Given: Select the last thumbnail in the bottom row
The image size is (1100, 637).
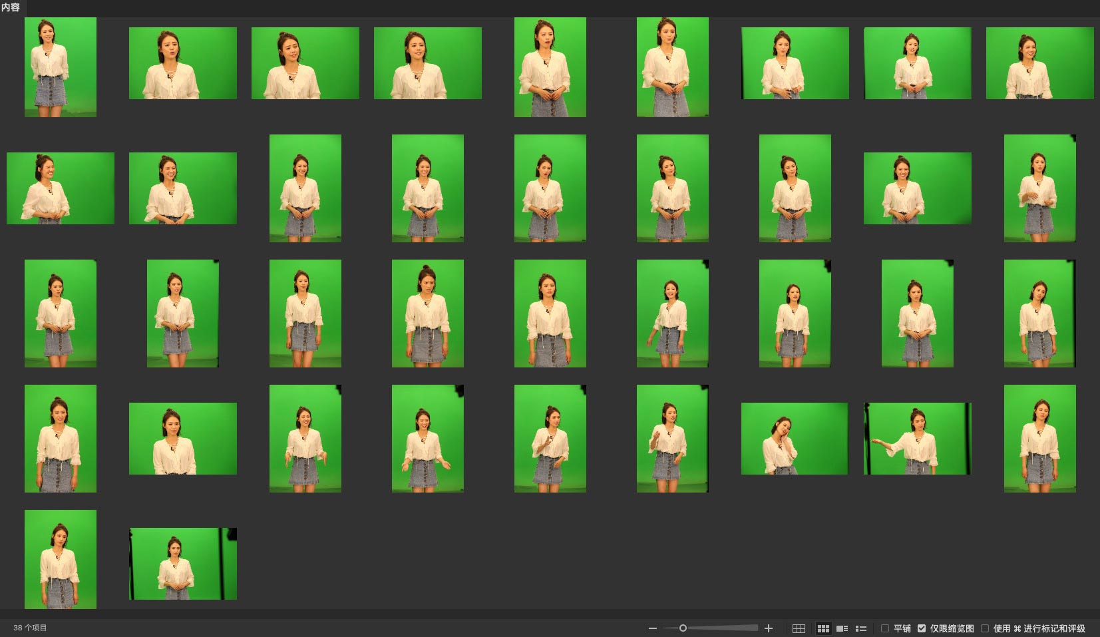Looking at the screenshot, I should (x=183, y=564).
